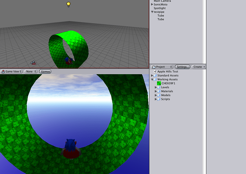Screen dimensions: 246x174
Task: Open the Project panel dropdown
Action: point(162,67)
